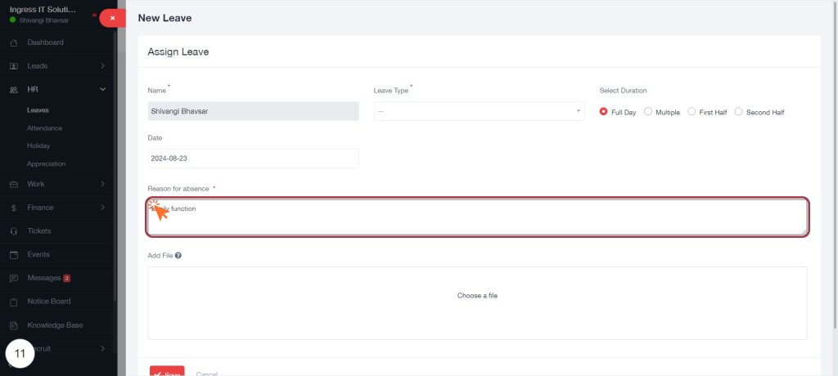
Task: Select the Multiple duration option
Action: [x=648, y=112]
